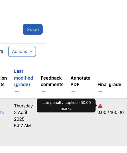Click the cut-off column header ending in 'sion'
This screenshot has width=127, height=153.
pyautogui.click(x=3, y=81)
